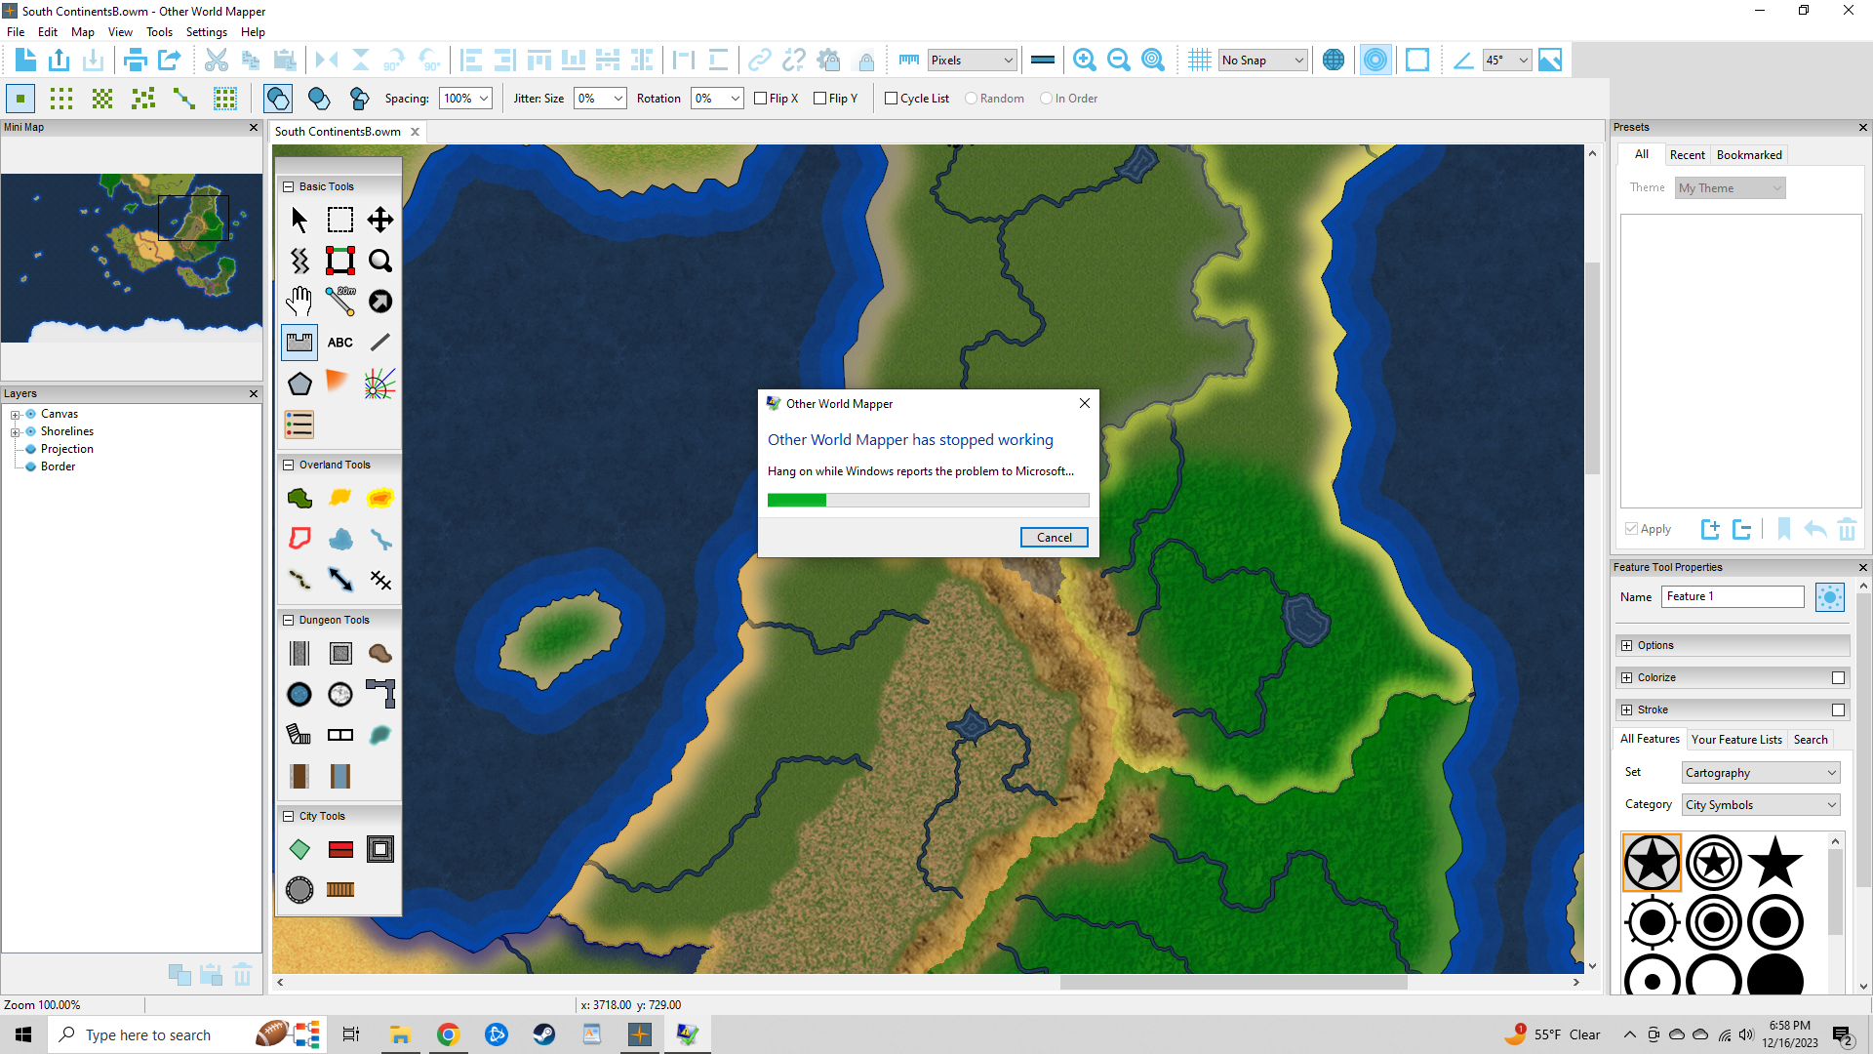Open the Search features tab

point(1811,740)
